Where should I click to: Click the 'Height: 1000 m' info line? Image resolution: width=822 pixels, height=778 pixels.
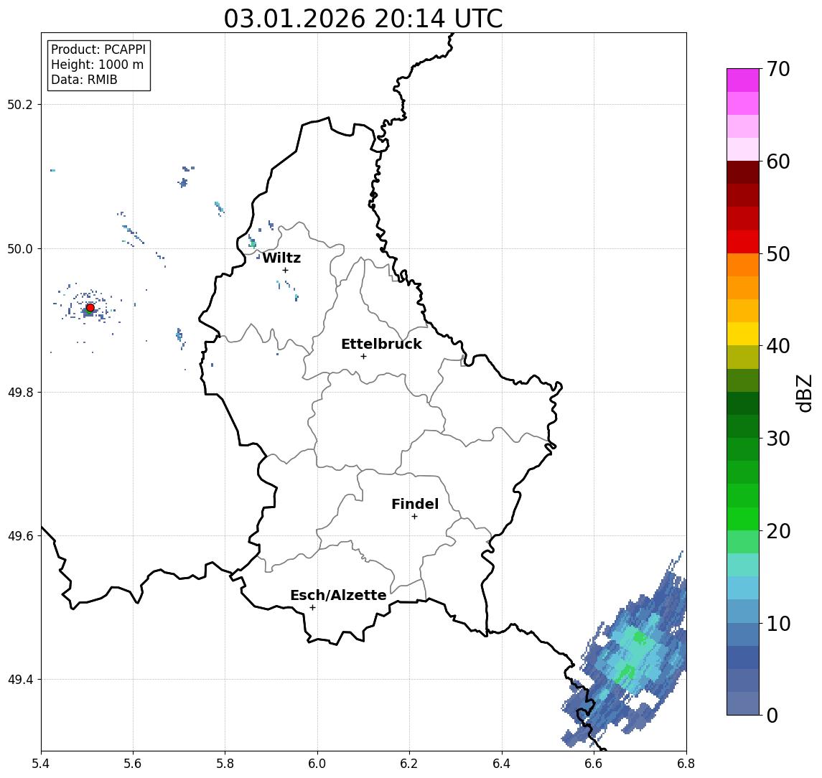97,65
